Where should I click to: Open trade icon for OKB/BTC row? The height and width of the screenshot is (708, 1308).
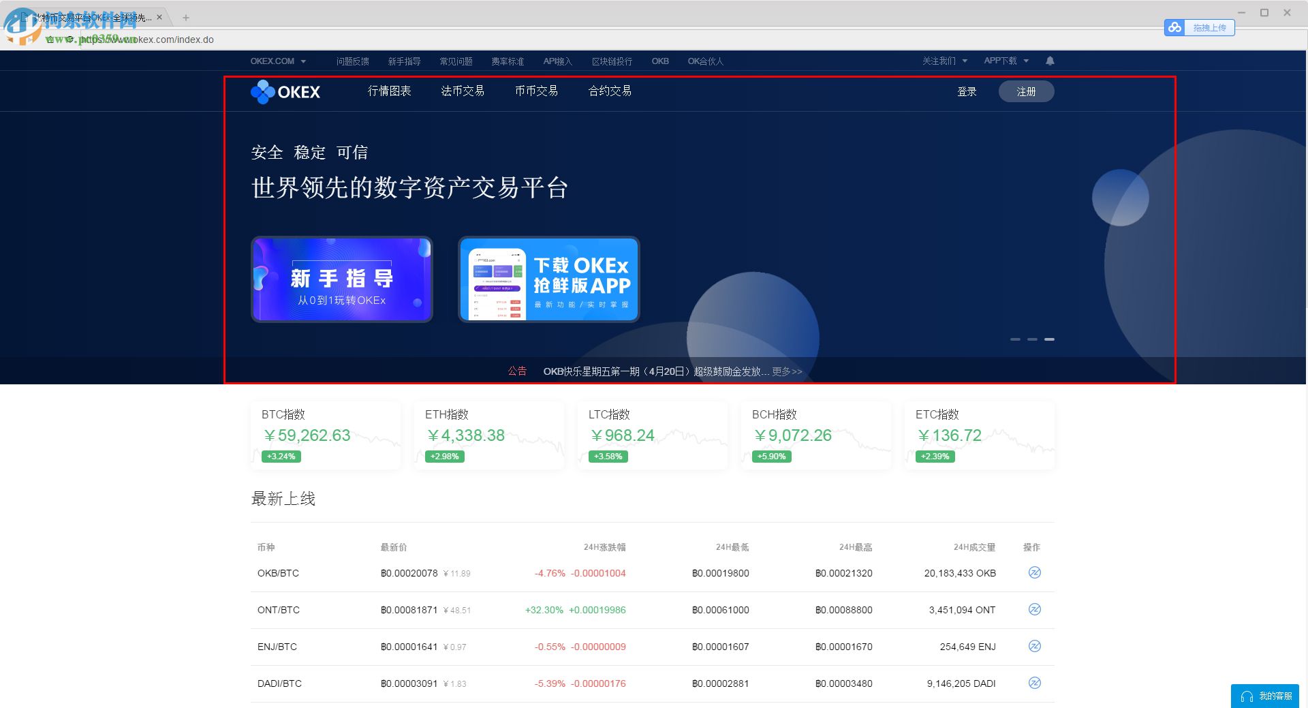[x=1034, y=572]
